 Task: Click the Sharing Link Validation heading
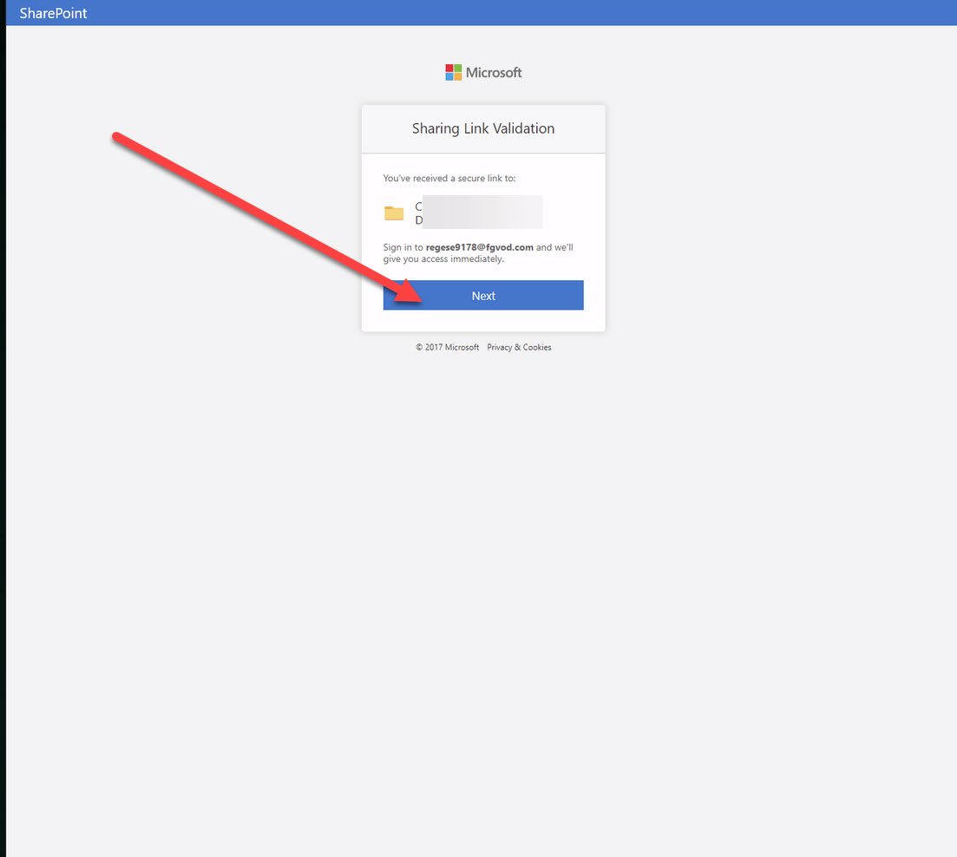pos(482,128)
